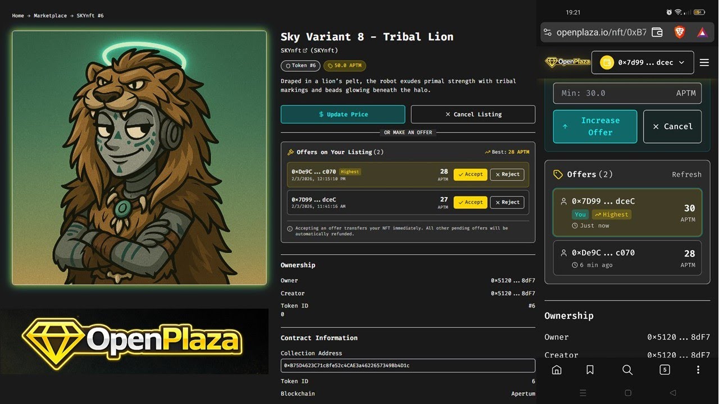Open site info icon in mobile address bar

(x=548, y=33)
